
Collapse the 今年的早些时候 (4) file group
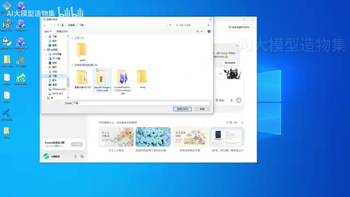72,65
